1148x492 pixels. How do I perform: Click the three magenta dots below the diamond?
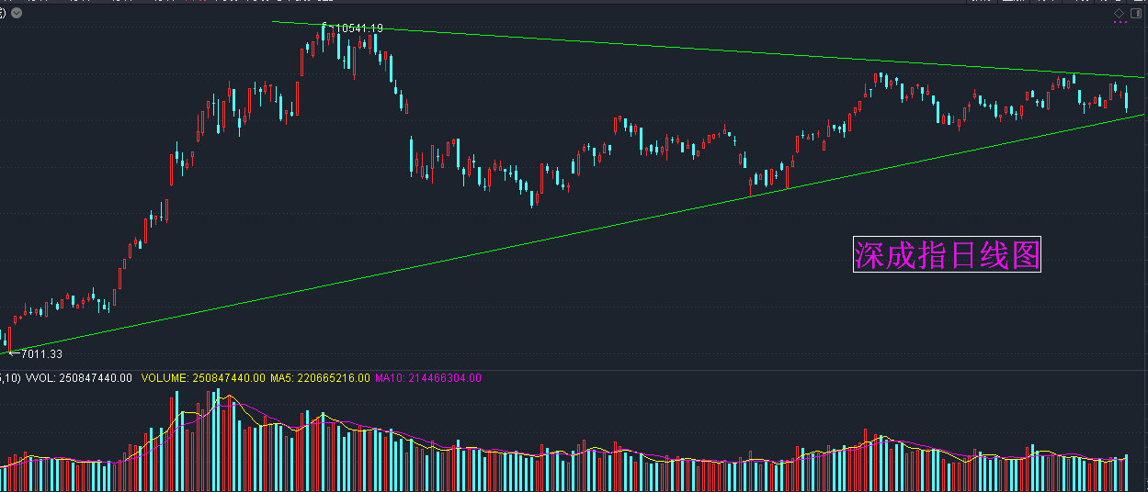click(1120, 24)
